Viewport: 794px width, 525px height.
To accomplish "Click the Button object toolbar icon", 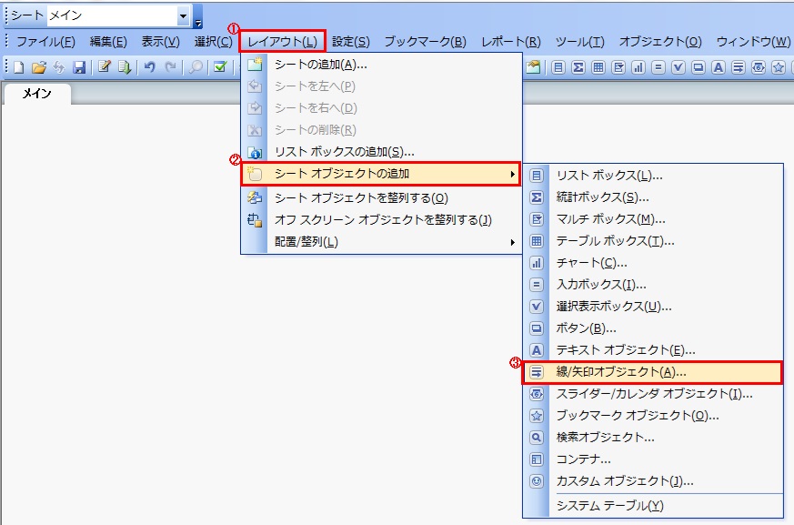I will [699, 67].
